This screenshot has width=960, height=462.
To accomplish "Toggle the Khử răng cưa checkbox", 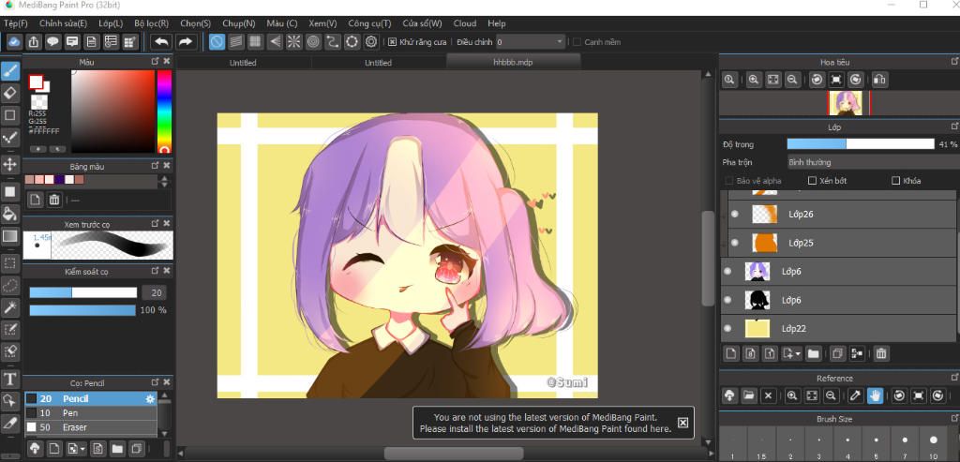I will point(393,42).
